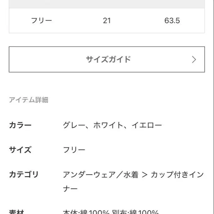Open the カップ付きインナー subcategory link
Screen dimensions: 214x214
coord(177,175)
